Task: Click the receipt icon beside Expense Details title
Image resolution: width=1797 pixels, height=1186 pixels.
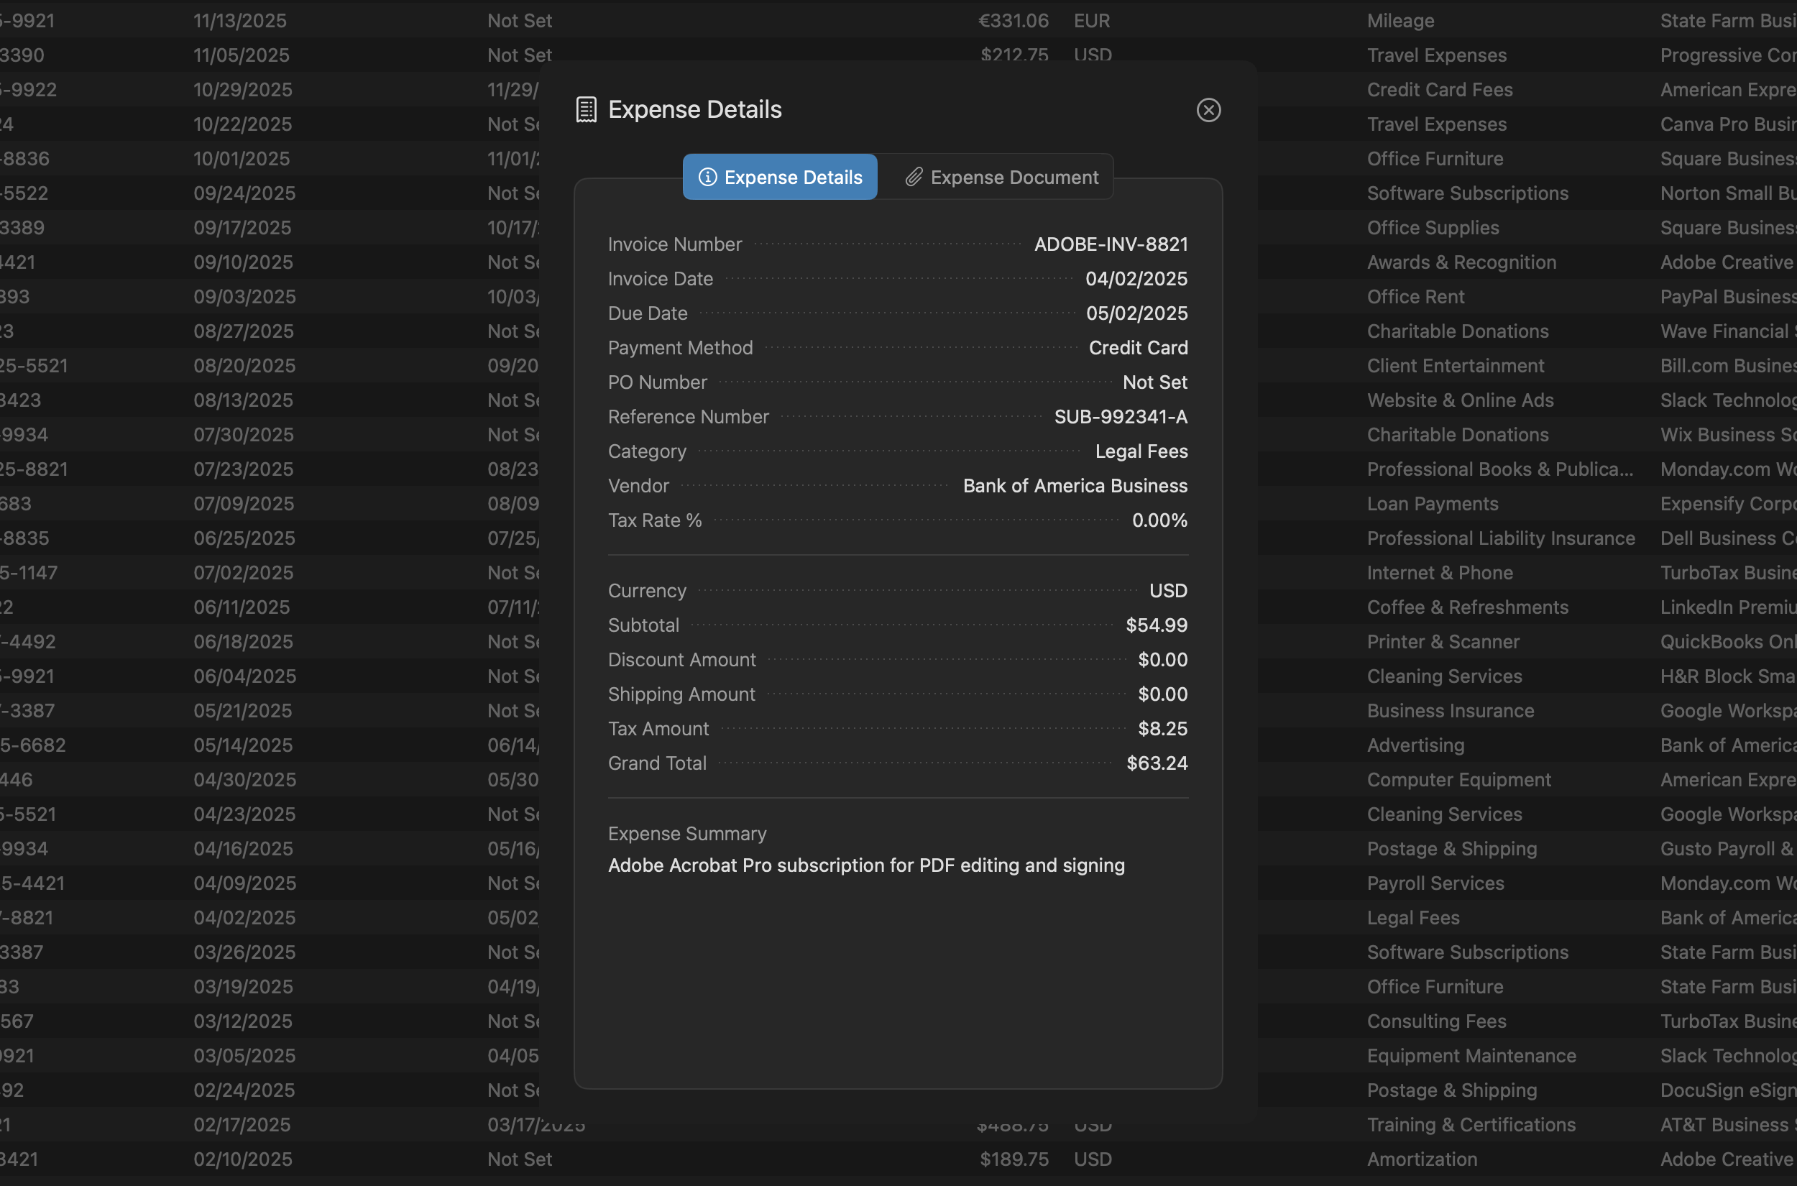Action: point(586,109)
